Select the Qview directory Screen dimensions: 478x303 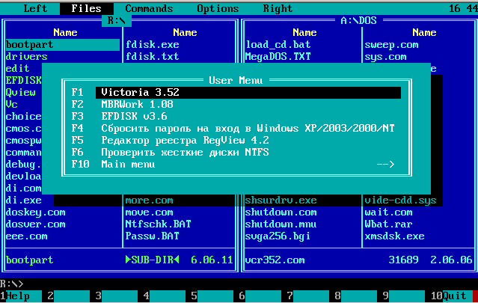(20, 92)
